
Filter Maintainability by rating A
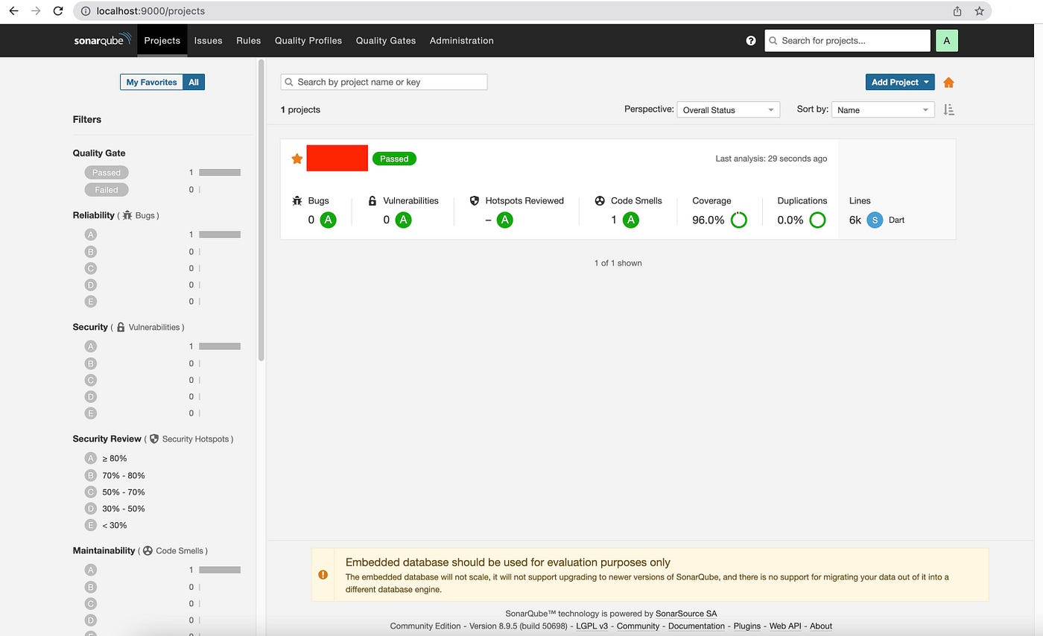pos(91,570)
